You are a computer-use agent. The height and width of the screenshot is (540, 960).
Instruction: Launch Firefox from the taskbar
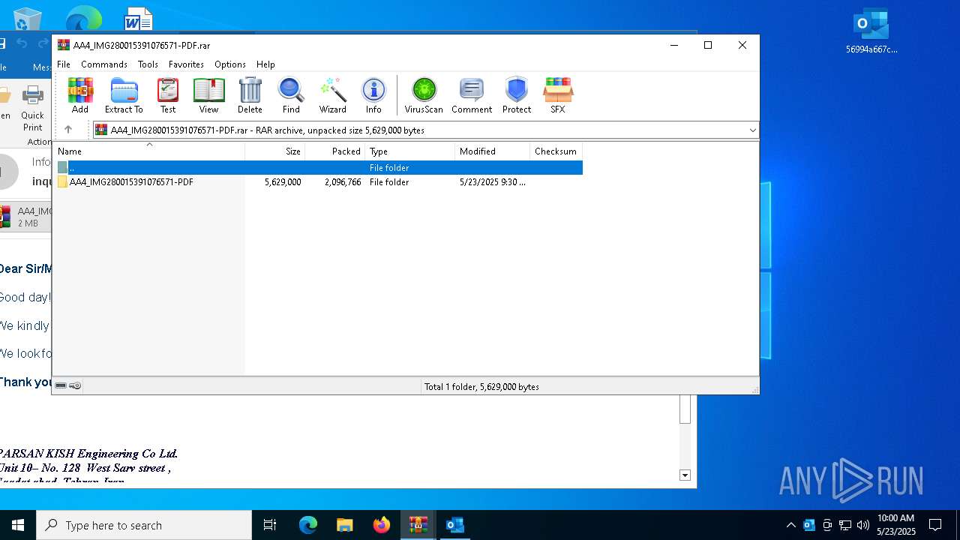pos(382,525)
